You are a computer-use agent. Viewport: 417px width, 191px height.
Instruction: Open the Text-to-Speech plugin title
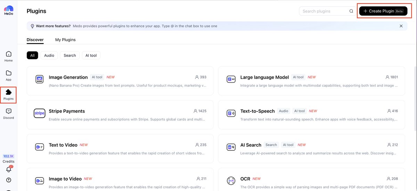click(257, 111)
